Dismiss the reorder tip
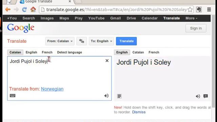The image size is (217, 122). tap(139, 112)
